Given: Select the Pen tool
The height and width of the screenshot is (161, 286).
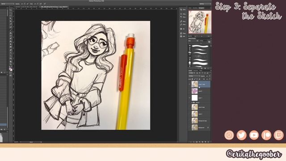Looking at the screenshot, I should (x=11, y=50).
